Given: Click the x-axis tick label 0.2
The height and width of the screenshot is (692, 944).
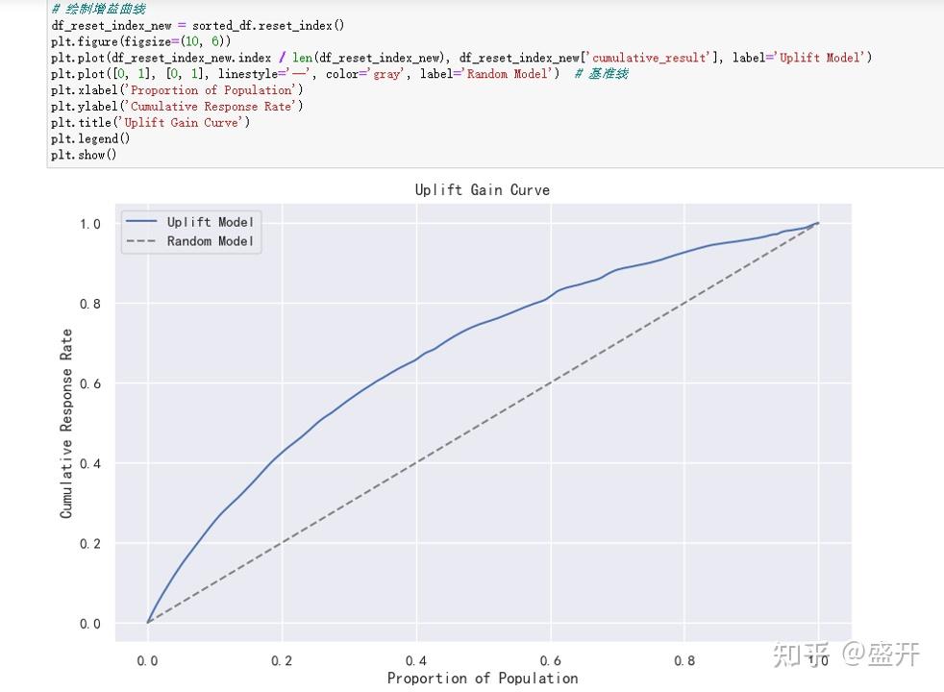Looking at the screenshot, I should [282, 660].
